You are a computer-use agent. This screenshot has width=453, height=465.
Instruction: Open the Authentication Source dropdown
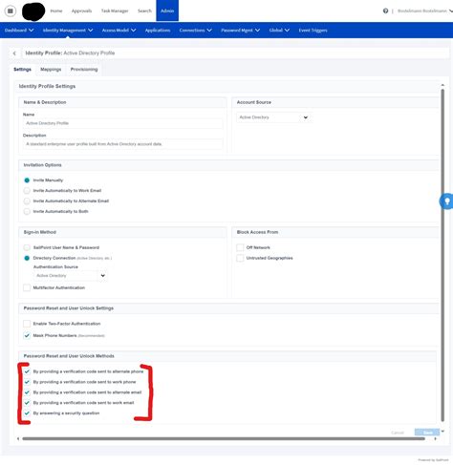click(x=71, y=276)
